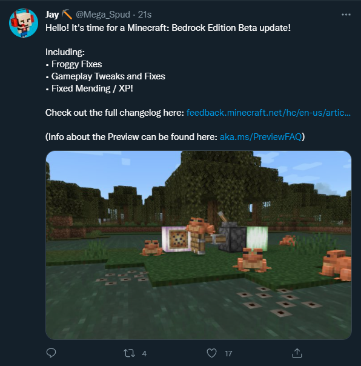Open the share tweet icon
The height and width of the screenshot is (366, 361).
[x=297, y=353]
